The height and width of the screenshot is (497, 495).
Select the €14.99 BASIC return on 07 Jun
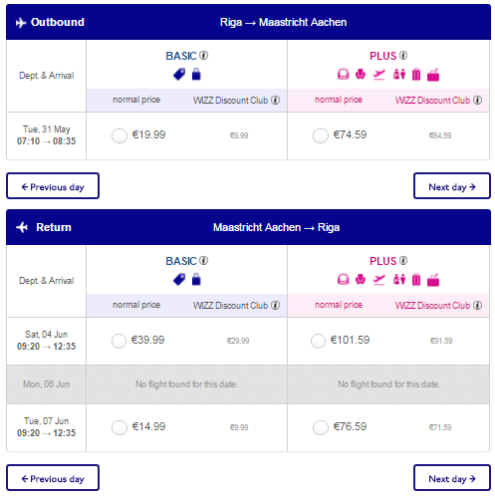[120, 427]
